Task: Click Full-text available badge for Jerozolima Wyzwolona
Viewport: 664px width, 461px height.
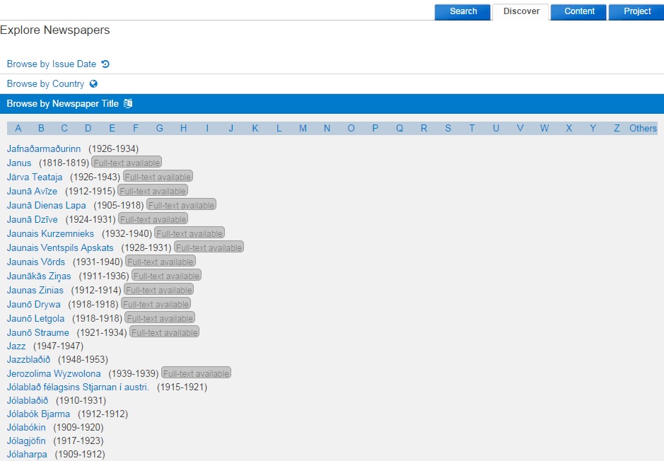Action: pyautogui.click(x=196, y=373)
